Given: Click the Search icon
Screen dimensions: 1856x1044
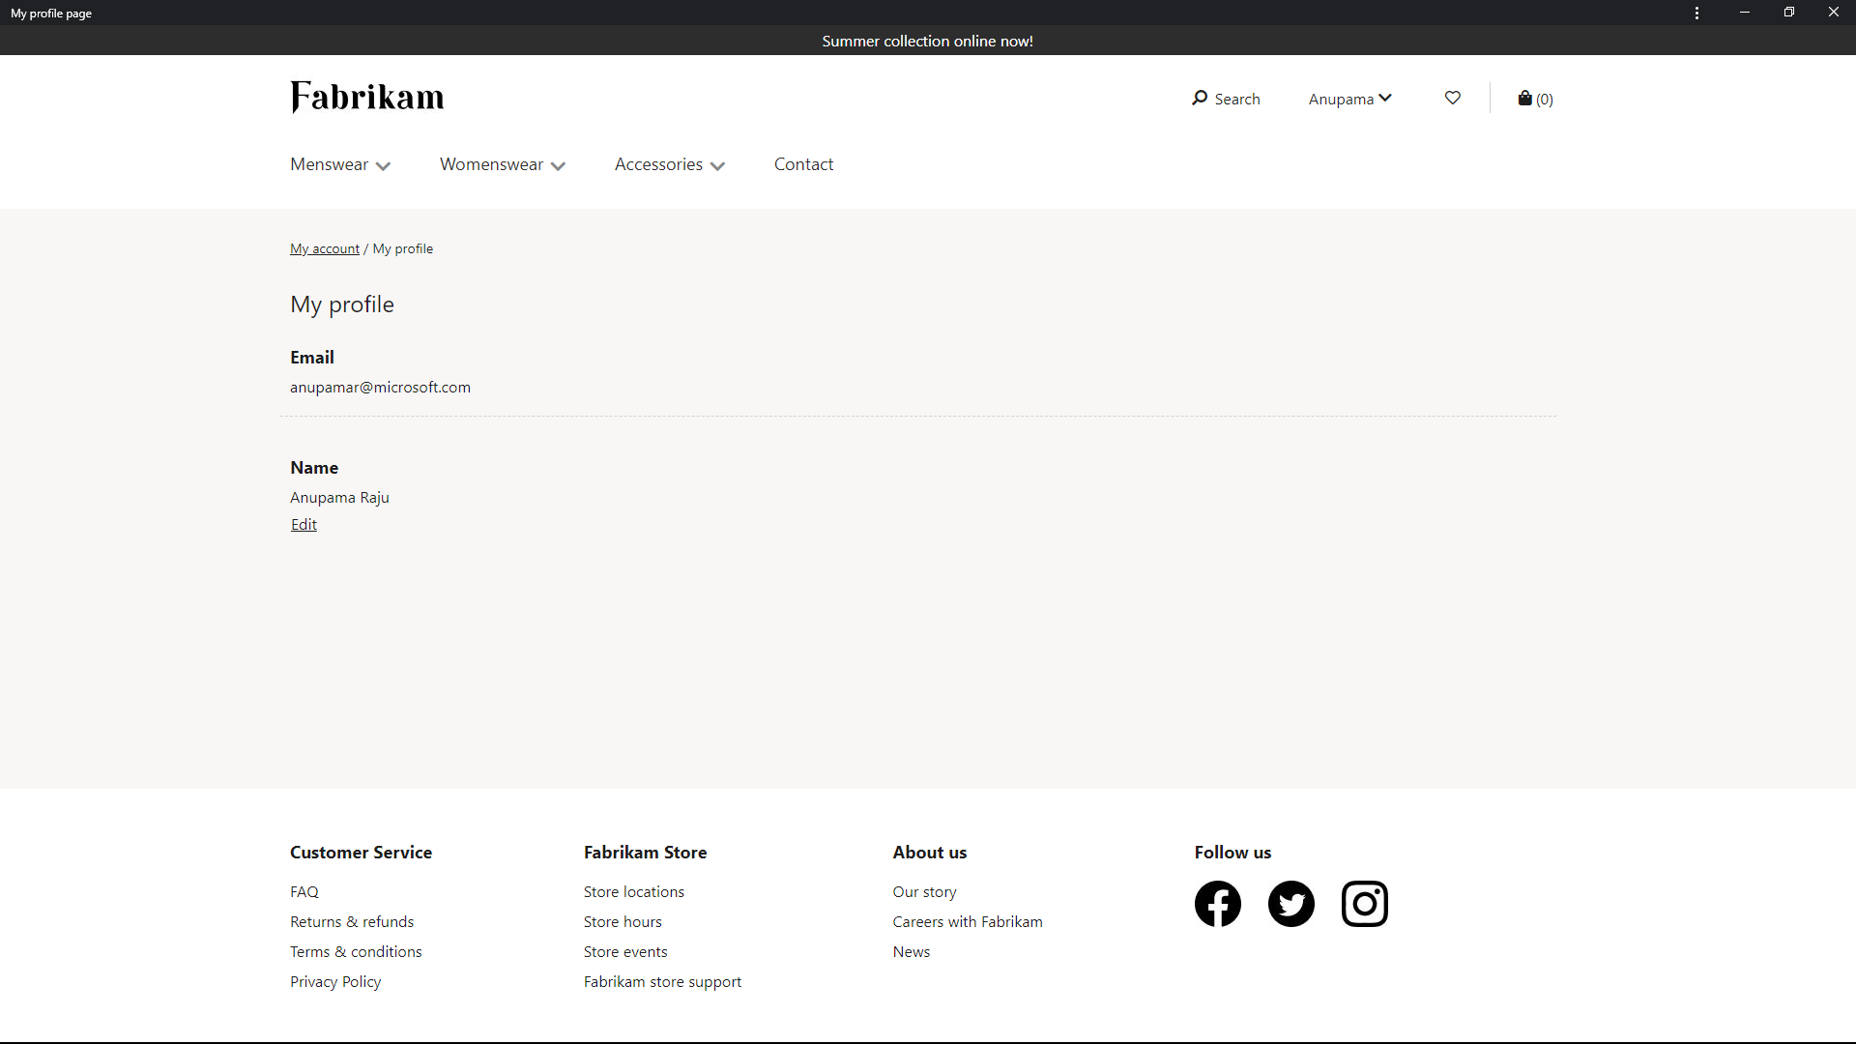Looking at the screenshot, I should (x=1199, y=99).
